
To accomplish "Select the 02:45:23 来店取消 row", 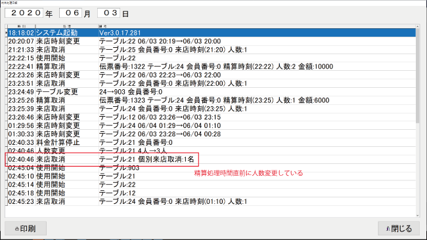I will click(x=212, y=201).
